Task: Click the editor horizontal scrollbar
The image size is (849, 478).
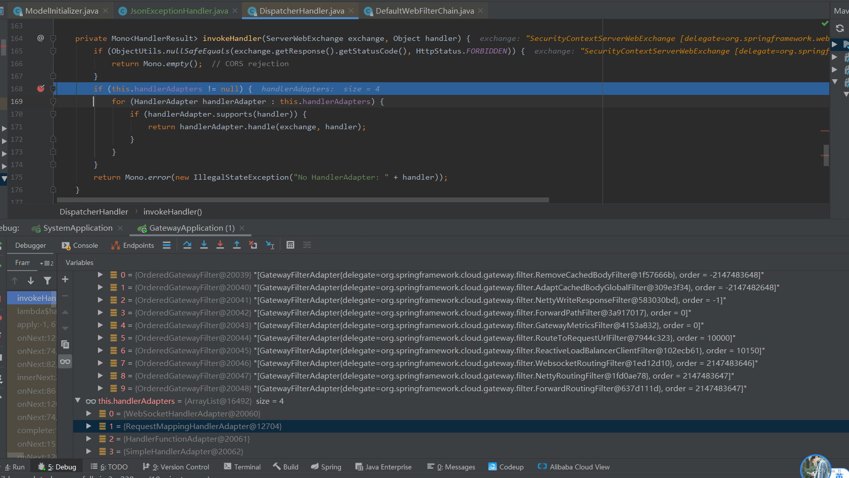Action: point(303,200)
